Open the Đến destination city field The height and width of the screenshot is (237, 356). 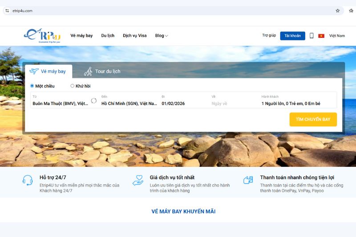pos(129,100)
